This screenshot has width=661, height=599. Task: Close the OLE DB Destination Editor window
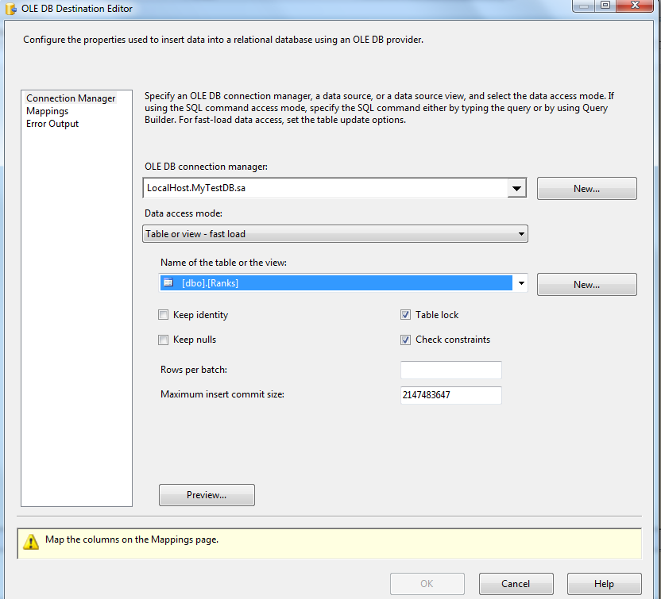point(635,5)
